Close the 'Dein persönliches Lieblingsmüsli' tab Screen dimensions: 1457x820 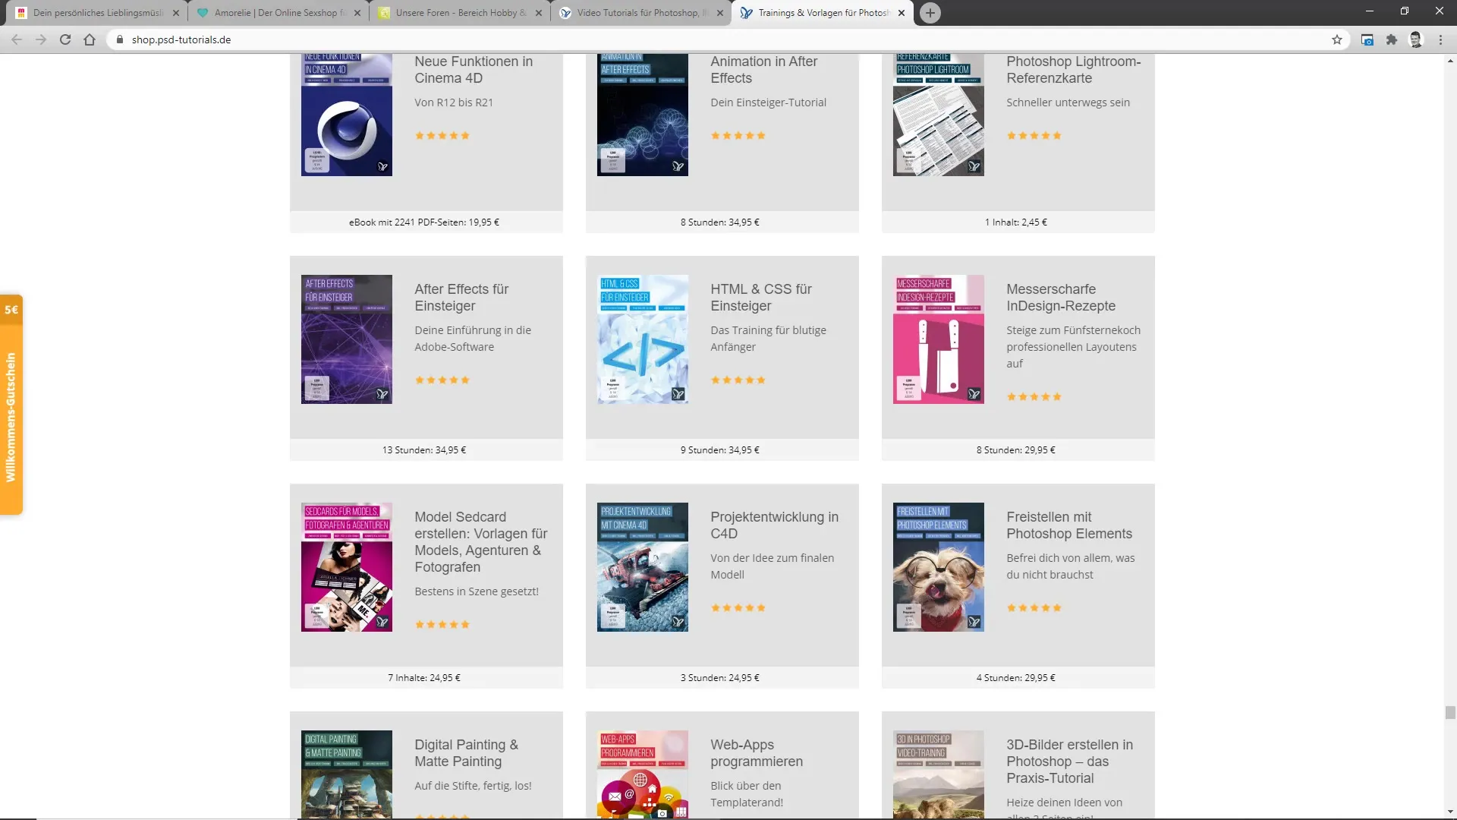(x=176, y=13)
